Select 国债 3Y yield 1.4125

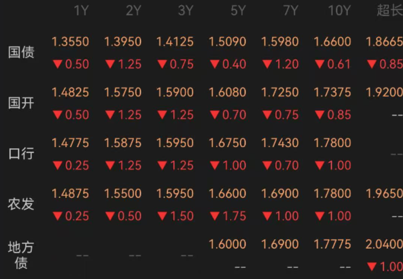(x=175, y=42)
